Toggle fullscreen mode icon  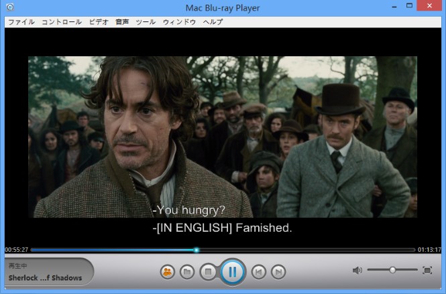[x=427, y=271]
